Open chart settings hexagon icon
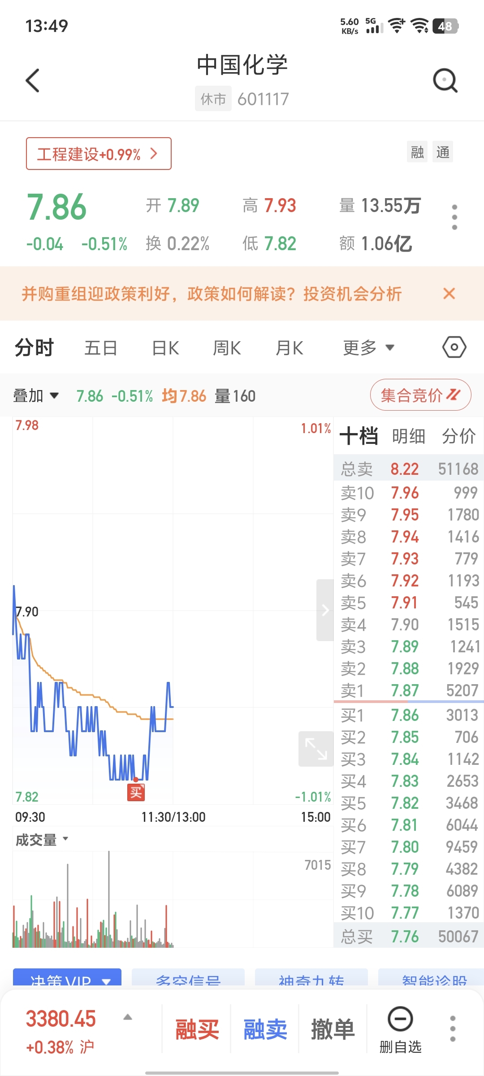Image resolution: width=484 pixels, height=1076 pixels. [x=454, y=347]
